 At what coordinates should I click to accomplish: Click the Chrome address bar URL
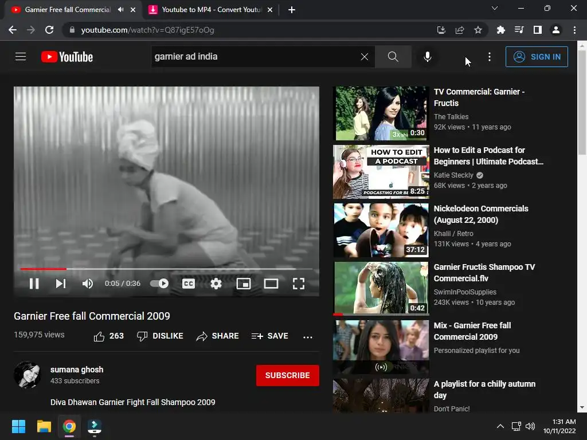coord(147,30)
